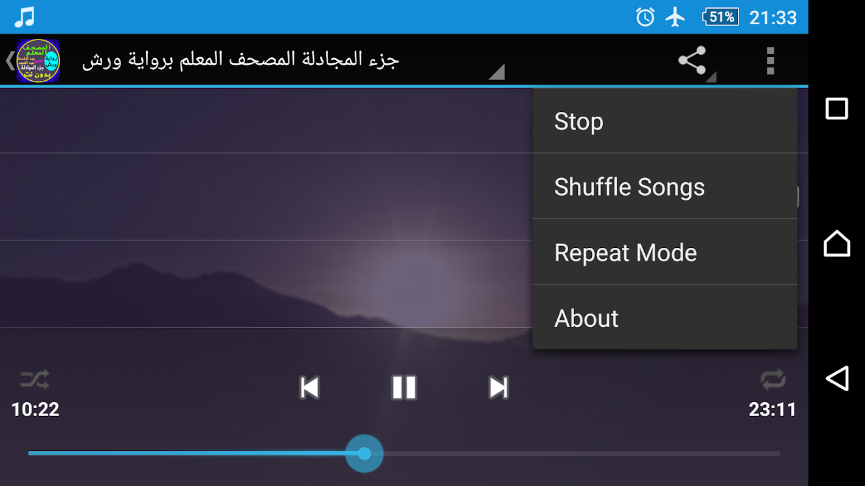Screen dimensions: 865x486
Task: Pause the current playback
Action: click(404, 387)
